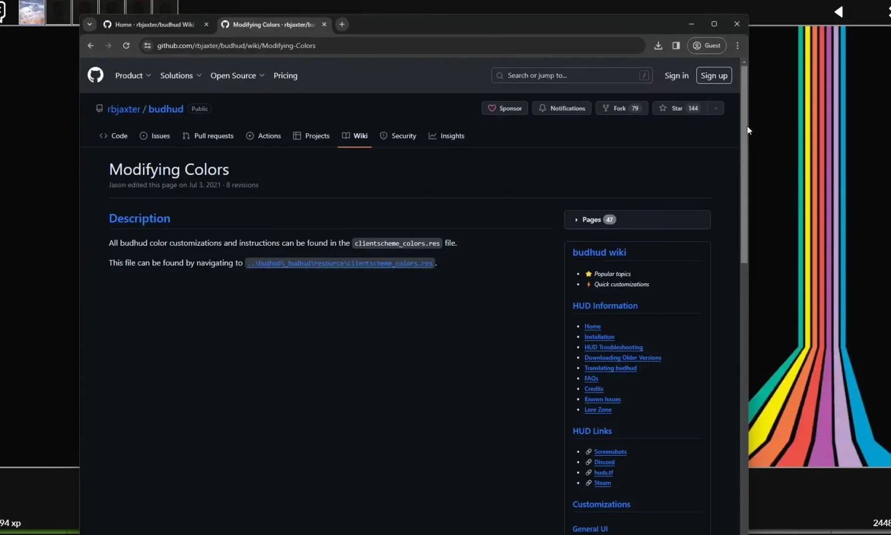
Task: View the 8 revisions history link
Action: pyautogui.click(x=242, y=185)
